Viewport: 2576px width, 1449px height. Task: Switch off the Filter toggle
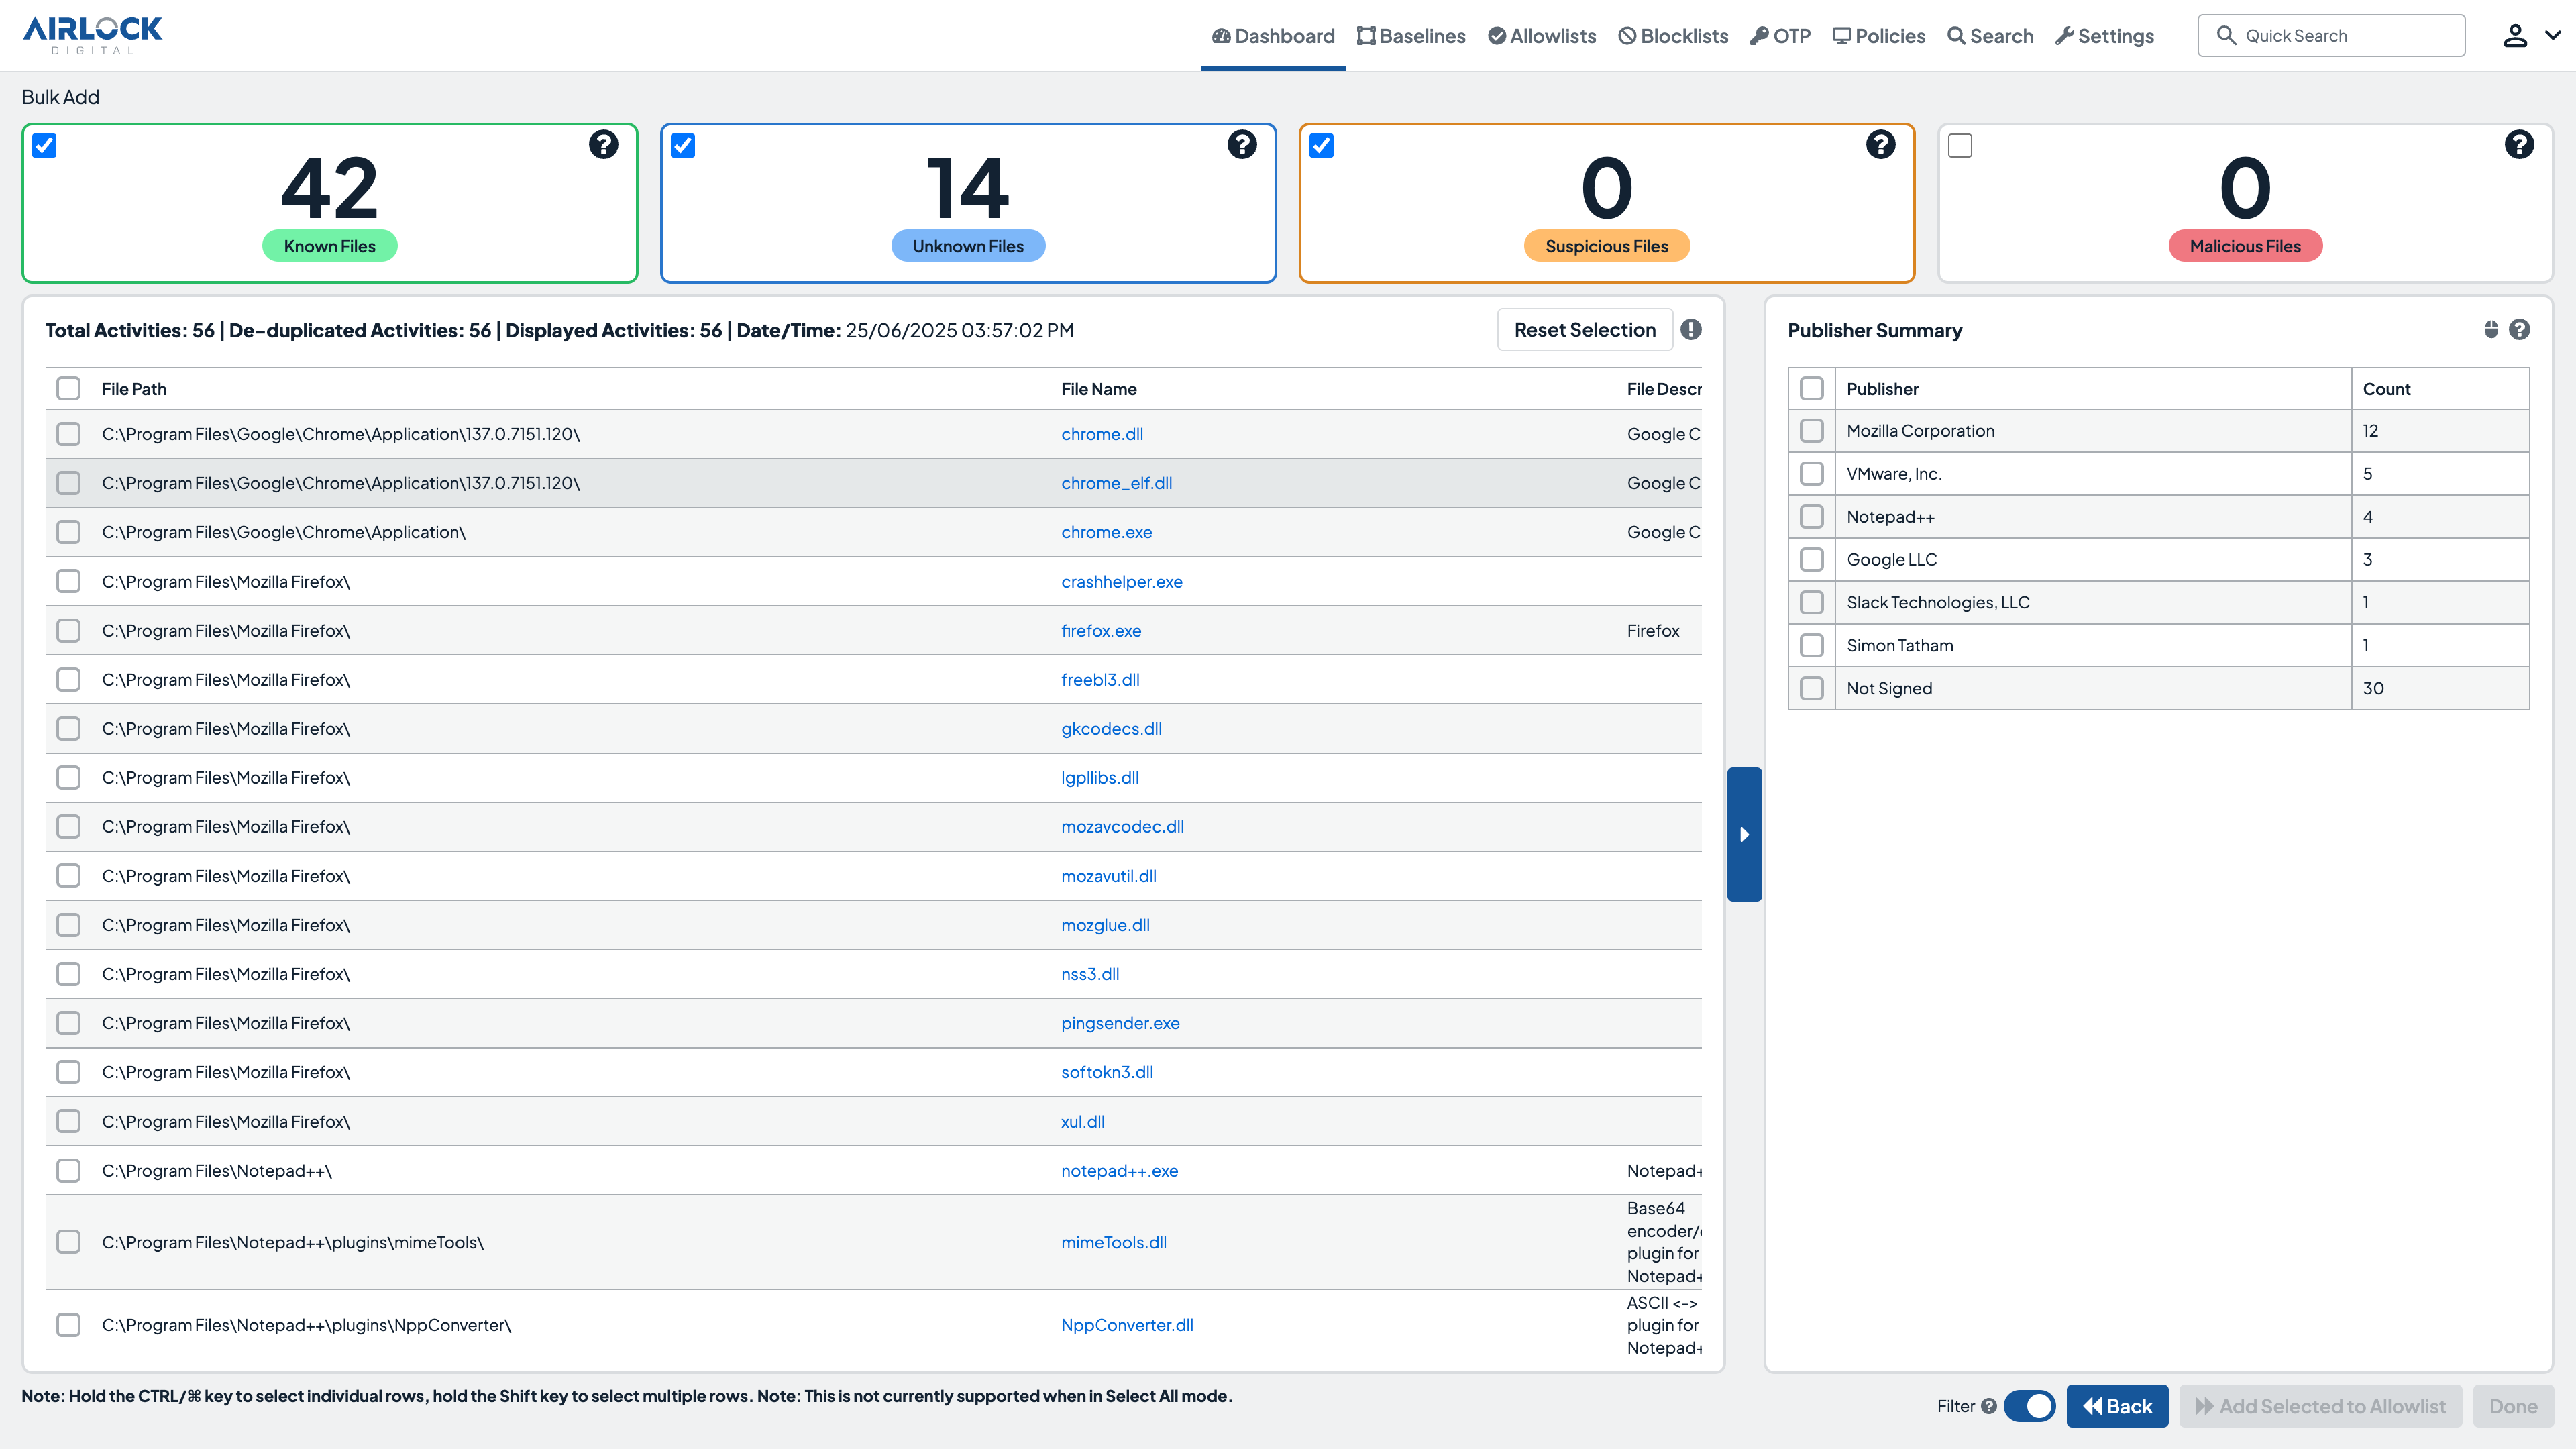(x=2029, y=1406)
